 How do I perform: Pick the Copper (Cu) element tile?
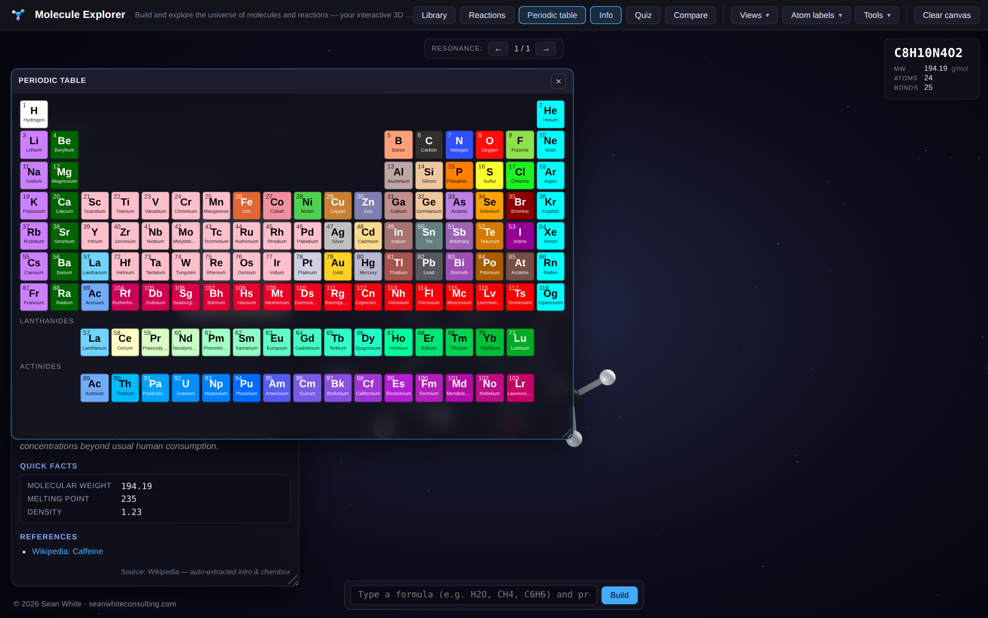(338, 206)
